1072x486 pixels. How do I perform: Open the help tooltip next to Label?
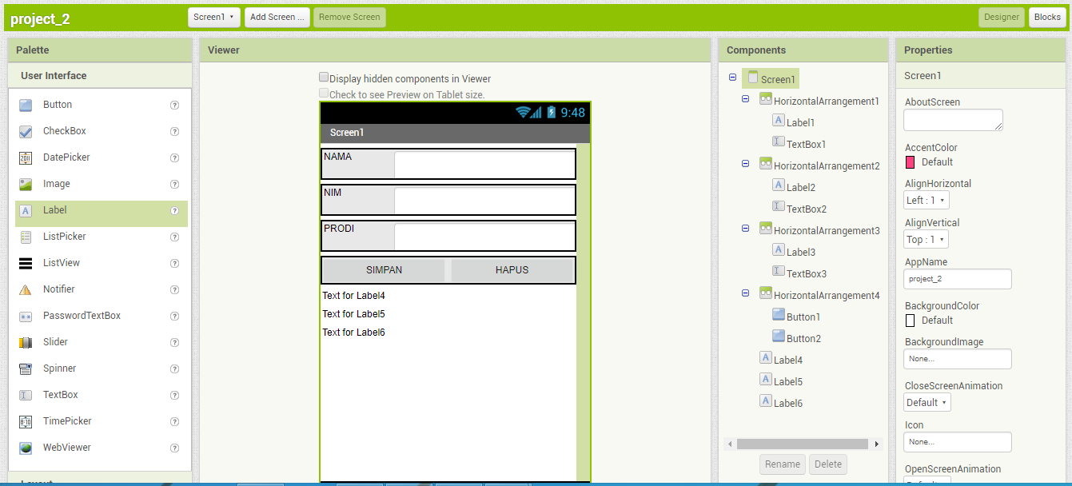pyautogui.click(x=174, y=209)
